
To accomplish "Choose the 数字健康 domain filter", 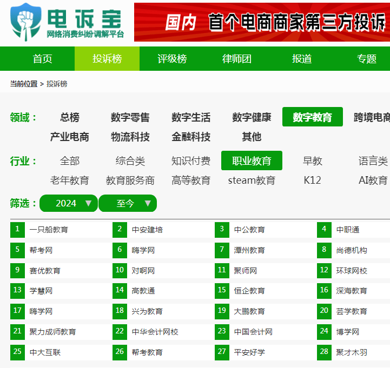I will (252, 117).
